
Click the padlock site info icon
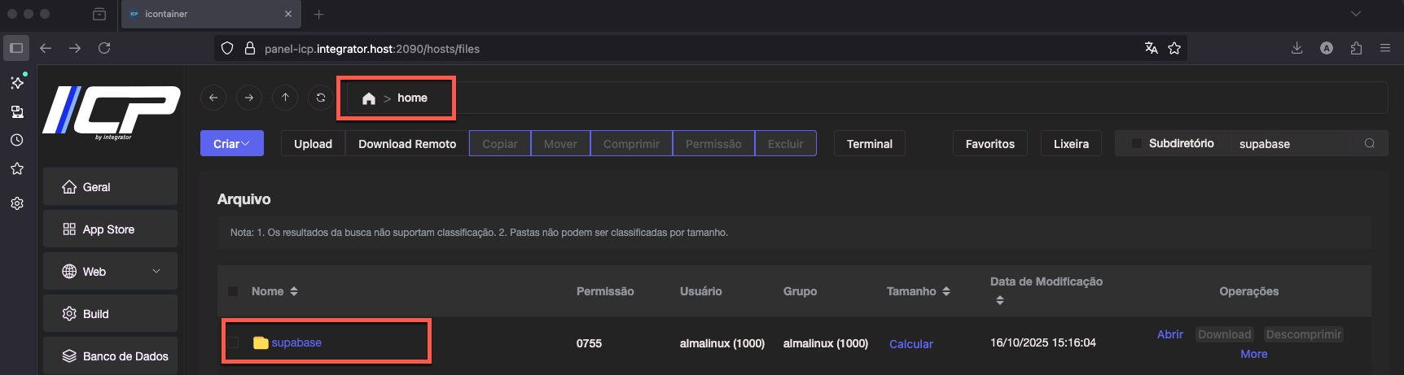pos(250,48)
